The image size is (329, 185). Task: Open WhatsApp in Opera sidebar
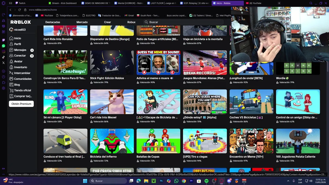3,46
